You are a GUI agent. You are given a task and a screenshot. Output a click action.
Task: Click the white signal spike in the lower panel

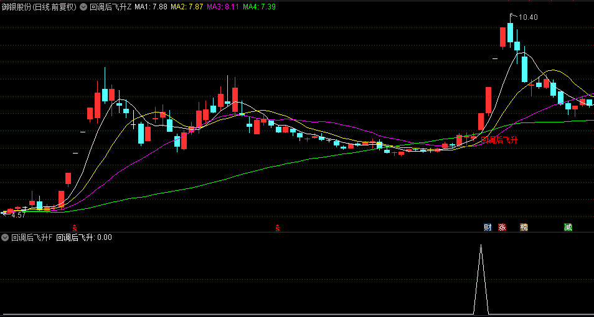coord(481,279)
